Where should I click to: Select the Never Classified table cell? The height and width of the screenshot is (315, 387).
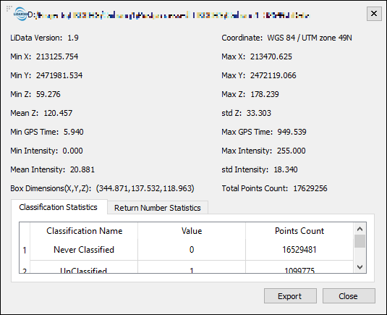click(84, 250)
